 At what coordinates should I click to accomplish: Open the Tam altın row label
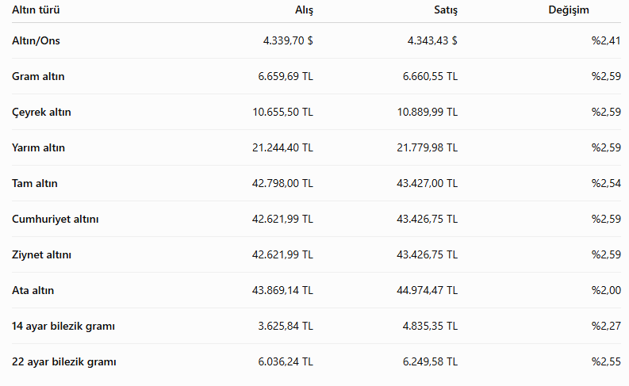34,183
